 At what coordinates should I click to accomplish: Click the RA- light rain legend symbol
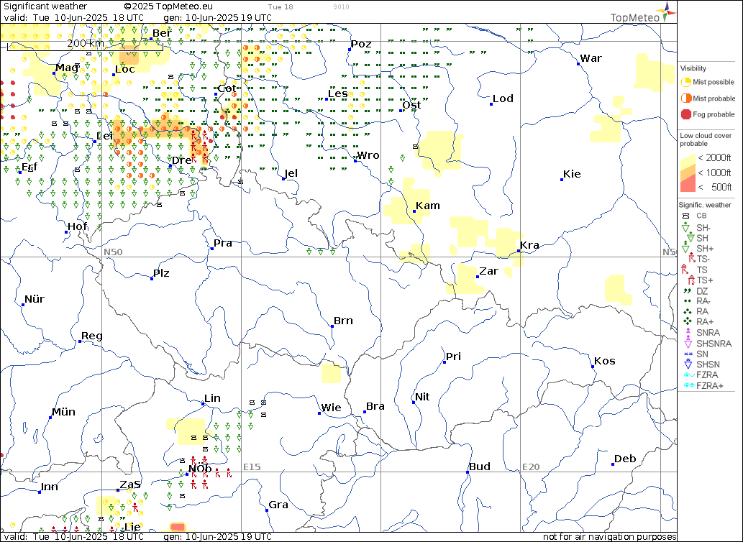tap(686, 301)
